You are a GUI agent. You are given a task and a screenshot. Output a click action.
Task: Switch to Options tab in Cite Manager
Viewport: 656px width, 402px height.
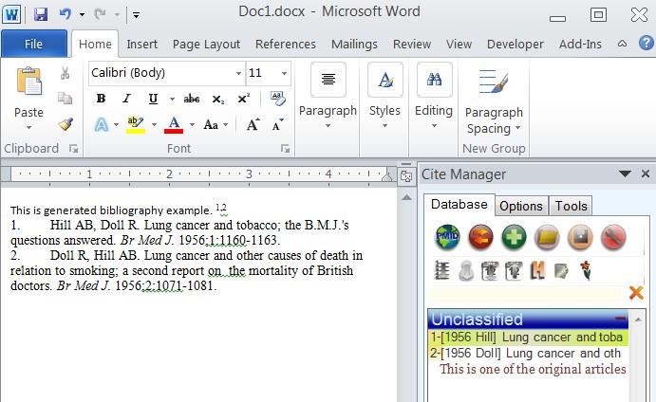pyautogui.click(x=520, y=206)
